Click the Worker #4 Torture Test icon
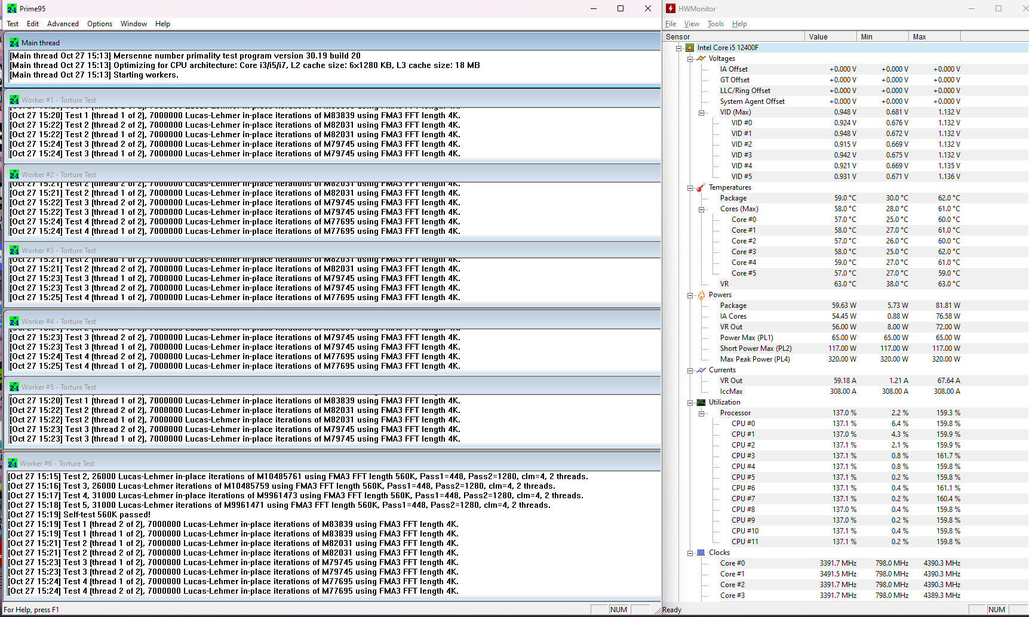1029x617 pixels. [x=14, y=322]
